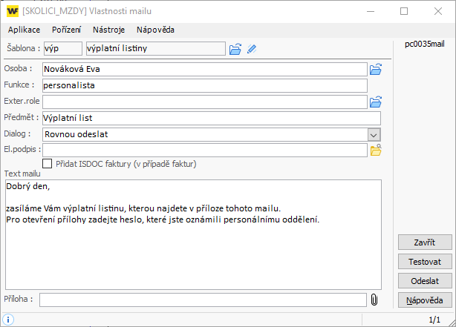Open the Osoba folder lookup icon
Screen dimensions: 456x327
pos(375,70)
